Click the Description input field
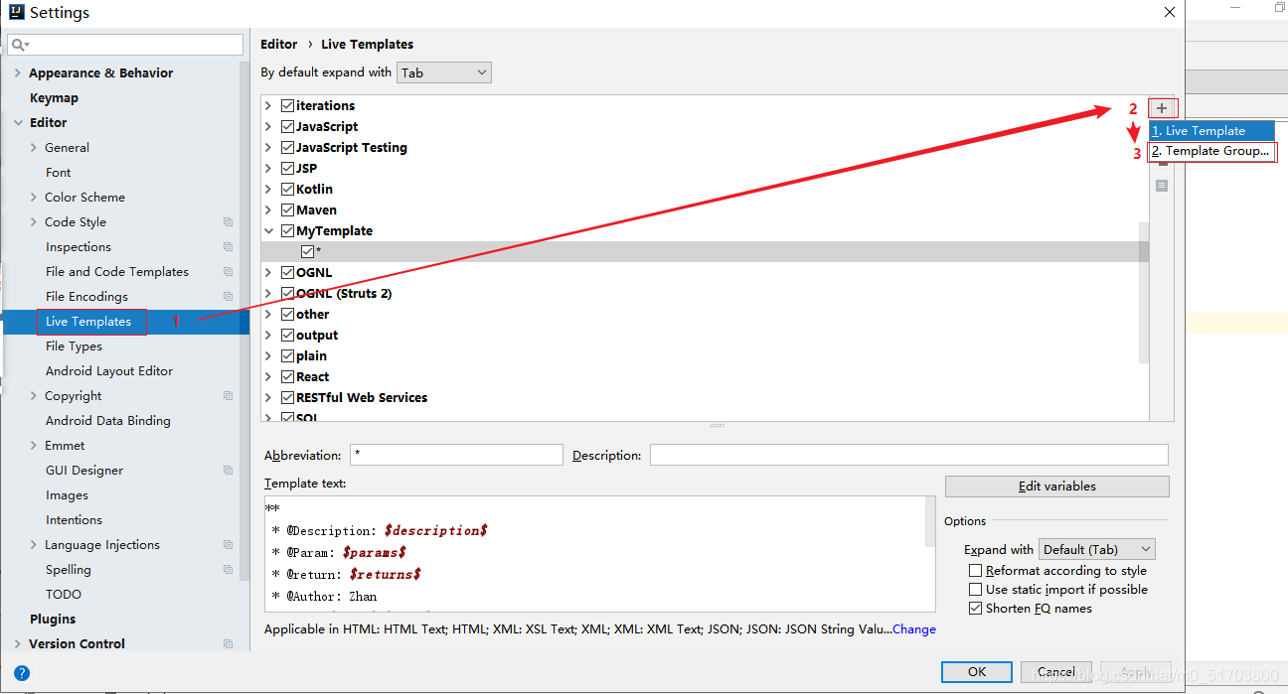The width and height of the screenshot is (1288, 694). click(908, 455)
